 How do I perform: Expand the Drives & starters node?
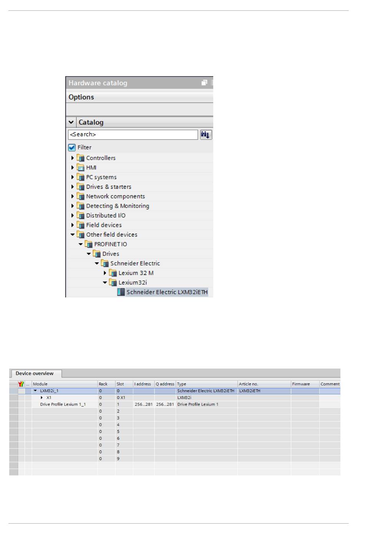tap(72, 187)
